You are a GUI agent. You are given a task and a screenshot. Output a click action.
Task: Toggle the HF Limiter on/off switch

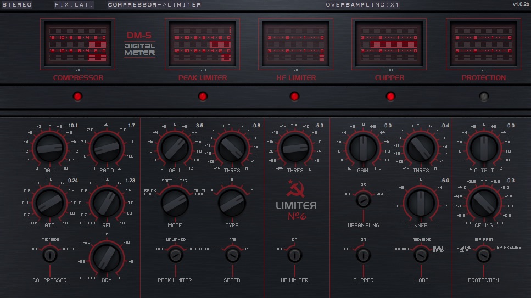tap(295, 255)
